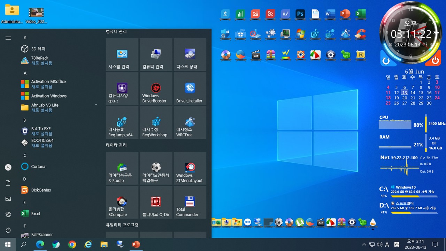Click the Start menu power button
This screenshot has height=251, width=446.
pyautogui.click(x=8, y=230)
